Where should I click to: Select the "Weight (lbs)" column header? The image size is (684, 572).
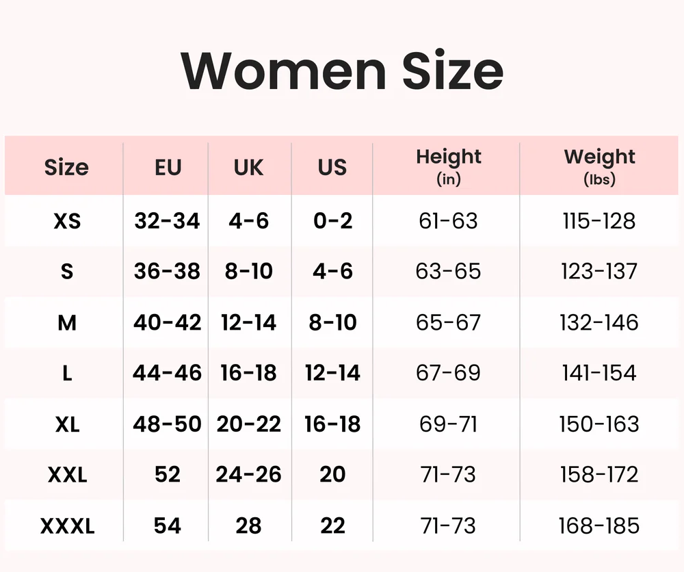(600, 166)
